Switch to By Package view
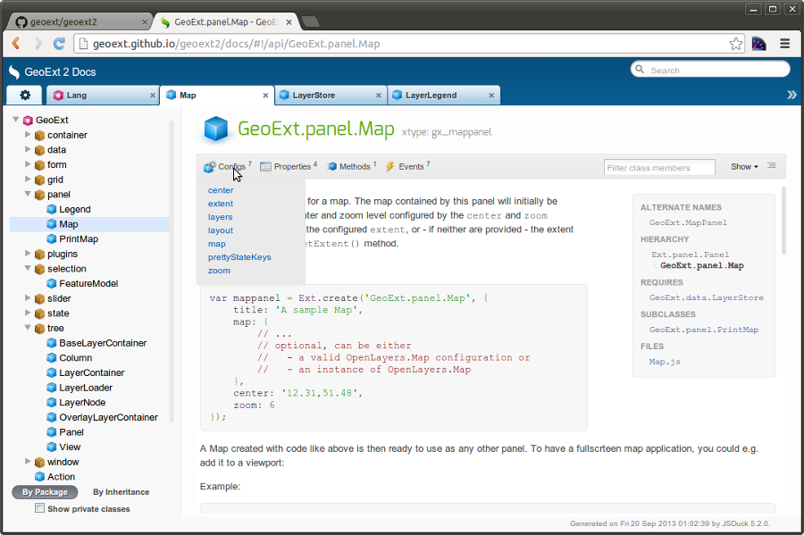This screenshot has width=804, height=535. [45, 492]
